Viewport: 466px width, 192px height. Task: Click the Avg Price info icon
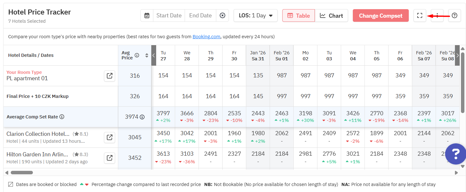click(137, 55)
